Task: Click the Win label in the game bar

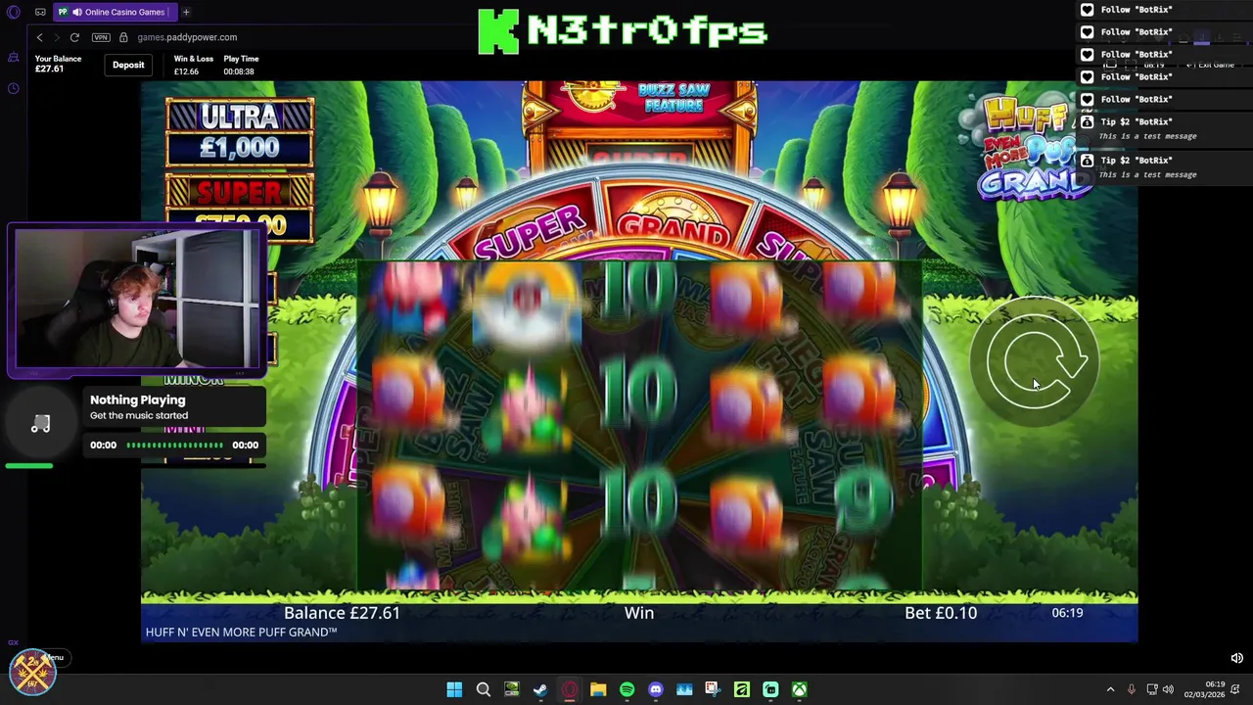Action: 639,613
